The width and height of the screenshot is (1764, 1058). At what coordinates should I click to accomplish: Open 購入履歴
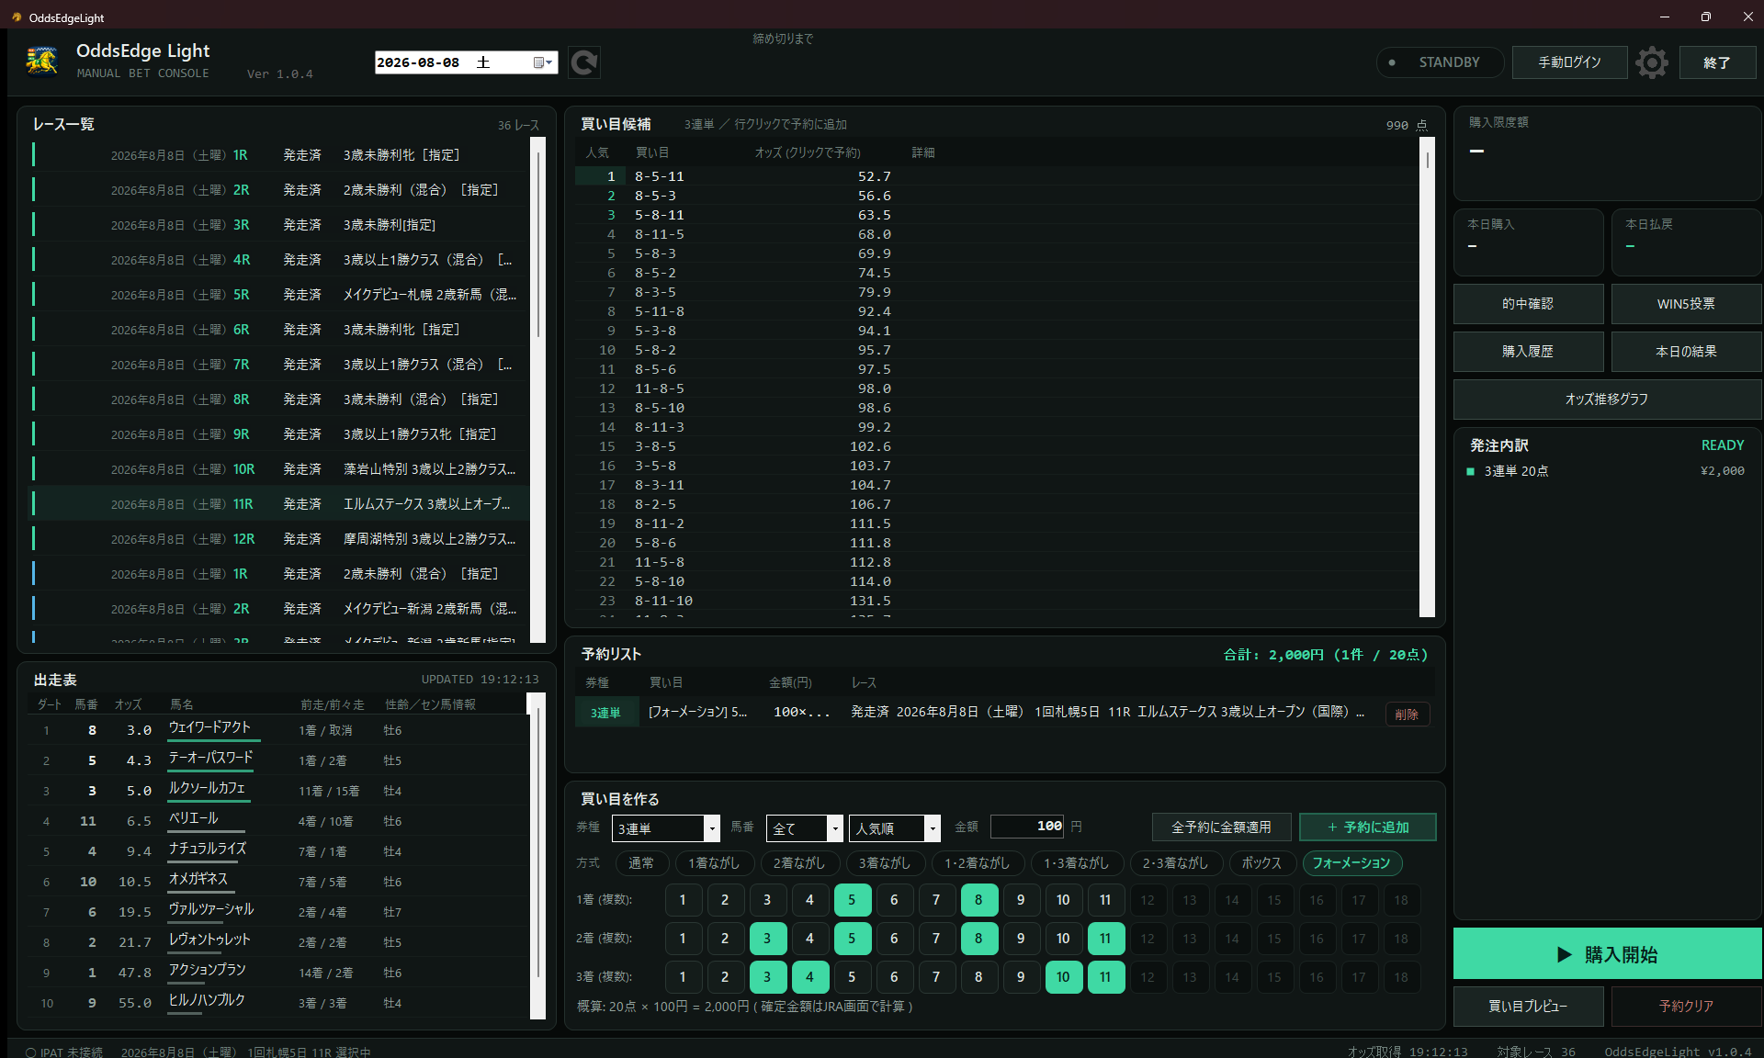tap(1528, 352)
